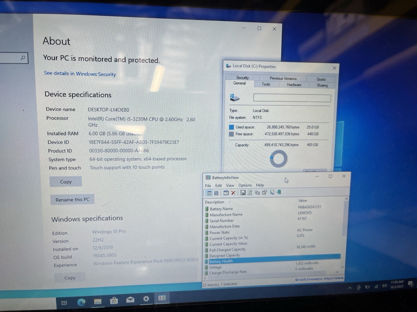Viewport: 417px width, 312px height.
Task: Switch to the Previous Versions tab
Action: click(x=283, y=78)
